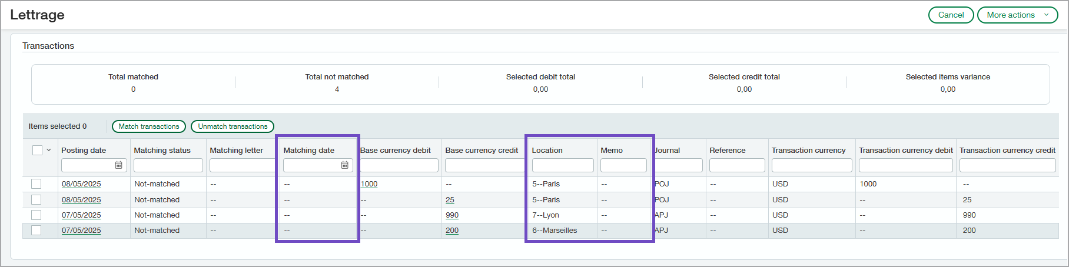1069x267 pixels.
Task: Open the 990 base currency credit link
Action: click(451, 215)
